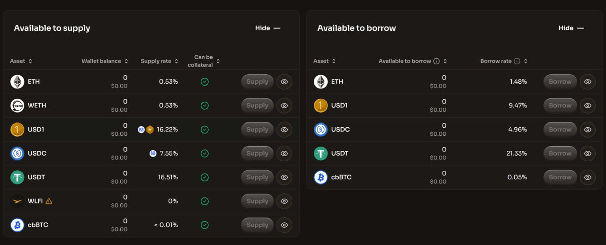
Task: Toggle eye icon in ETH supply row
Action: coord(284,82)
